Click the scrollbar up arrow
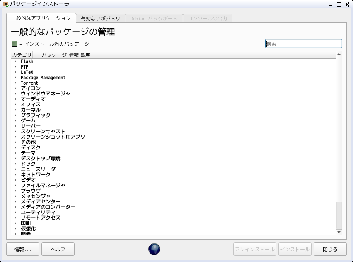Screen dimensions: 353x262 [x=339, y=54]
